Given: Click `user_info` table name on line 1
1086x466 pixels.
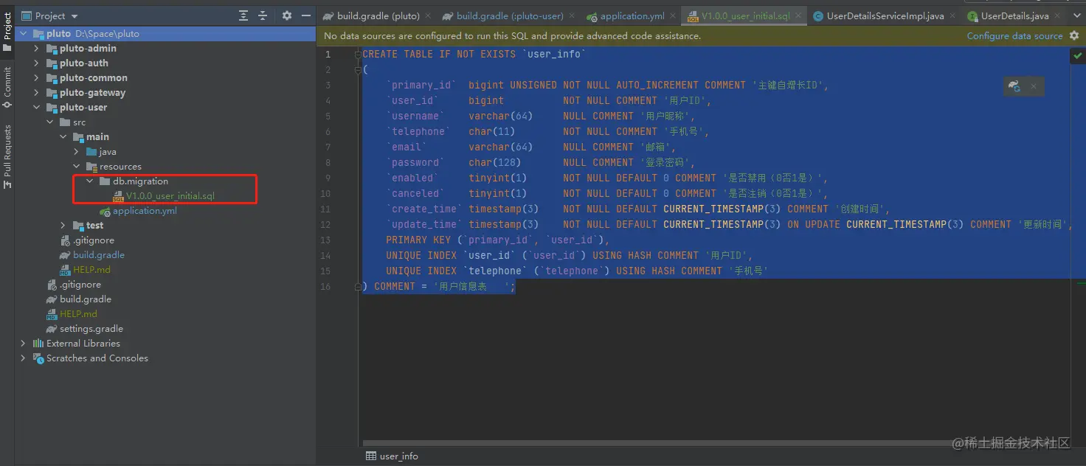Looking at the screenshot, I should [x=554, y=54].
